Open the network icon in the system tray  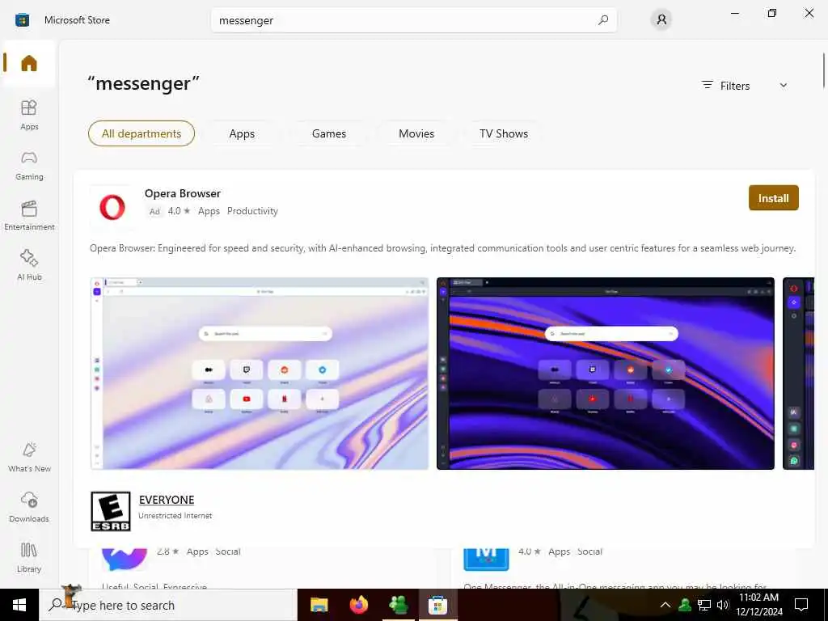[704, 605]
